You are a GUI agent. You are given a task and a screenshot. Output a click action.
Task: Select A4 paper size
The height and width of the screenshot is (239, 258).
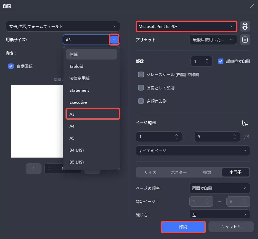pos(91,126)
